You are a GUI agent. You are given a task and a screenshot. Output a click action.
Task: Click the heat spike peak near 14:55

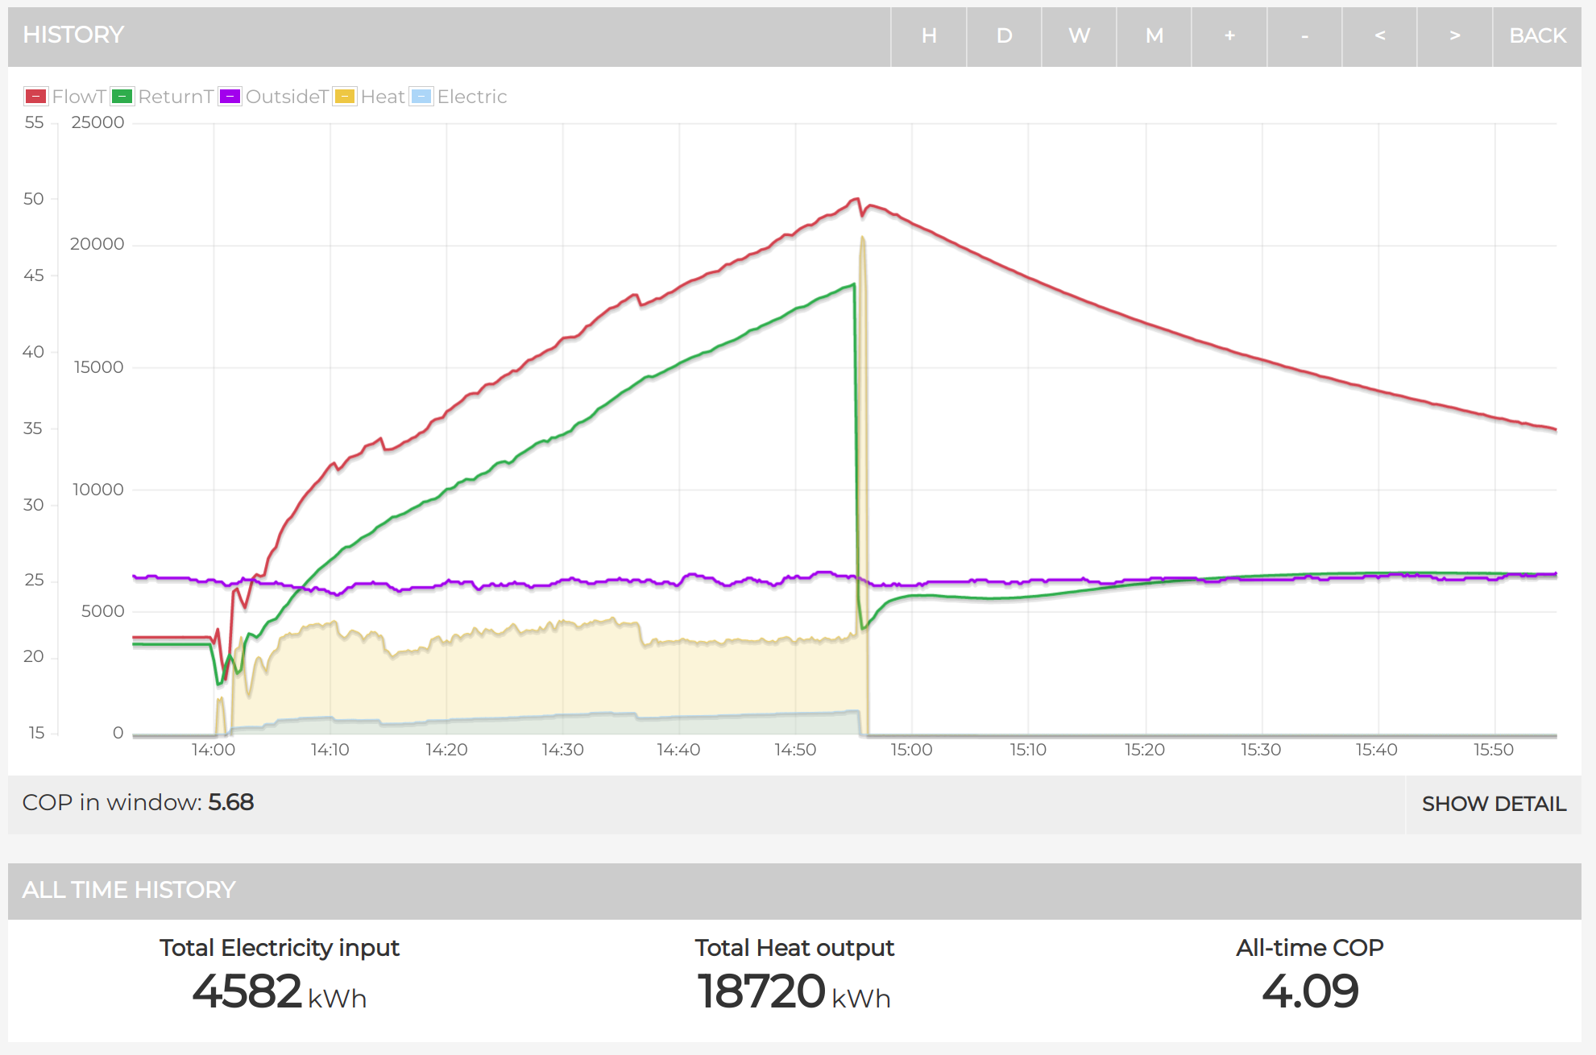(x=863, y=238)
